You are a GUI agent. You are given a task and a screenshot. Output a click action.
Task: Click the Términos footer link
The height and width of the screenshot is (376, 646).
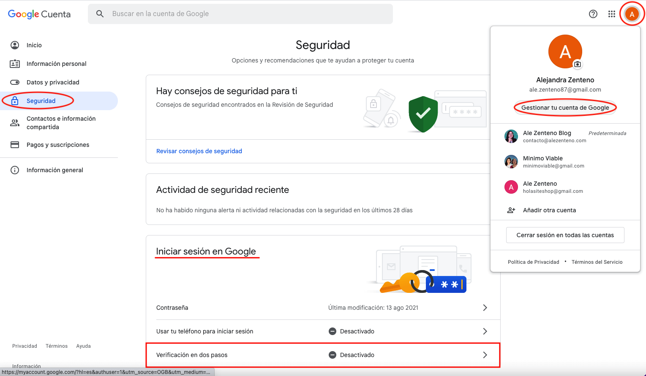coord(57,346)
